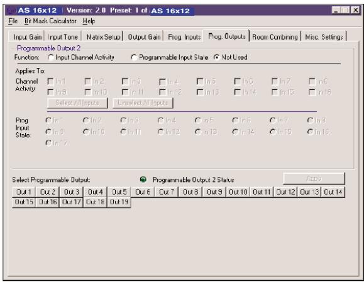364x282 pixels.
Task: Enable In 8 channel activity checkbox
Action: coord(312,81)
